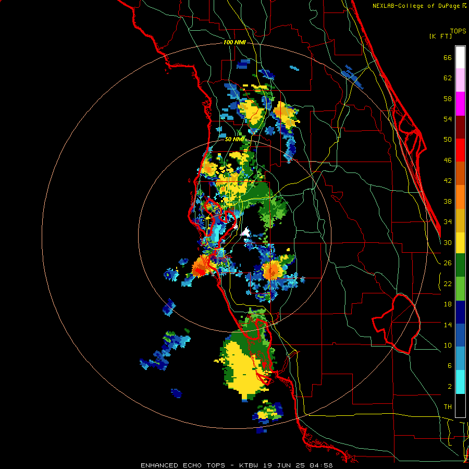Select the dark orange legend swatch
This screenshot has width=469, height=469.
(460, 174)
